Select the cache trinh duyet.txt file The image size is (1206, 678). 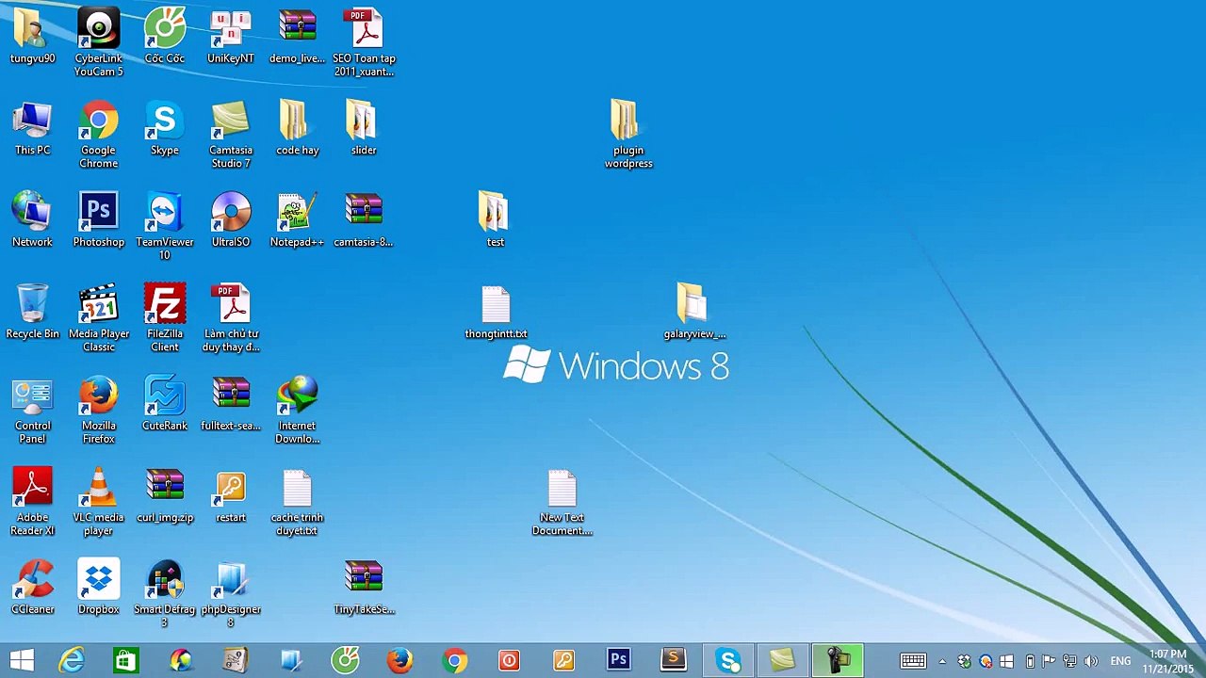[x=297, y=502]
